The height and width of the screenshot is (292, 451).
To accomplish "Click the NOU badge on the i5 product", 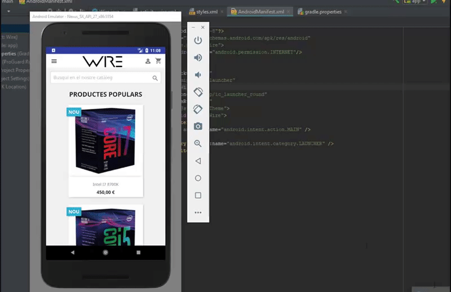I will click(x=74, y=212).
